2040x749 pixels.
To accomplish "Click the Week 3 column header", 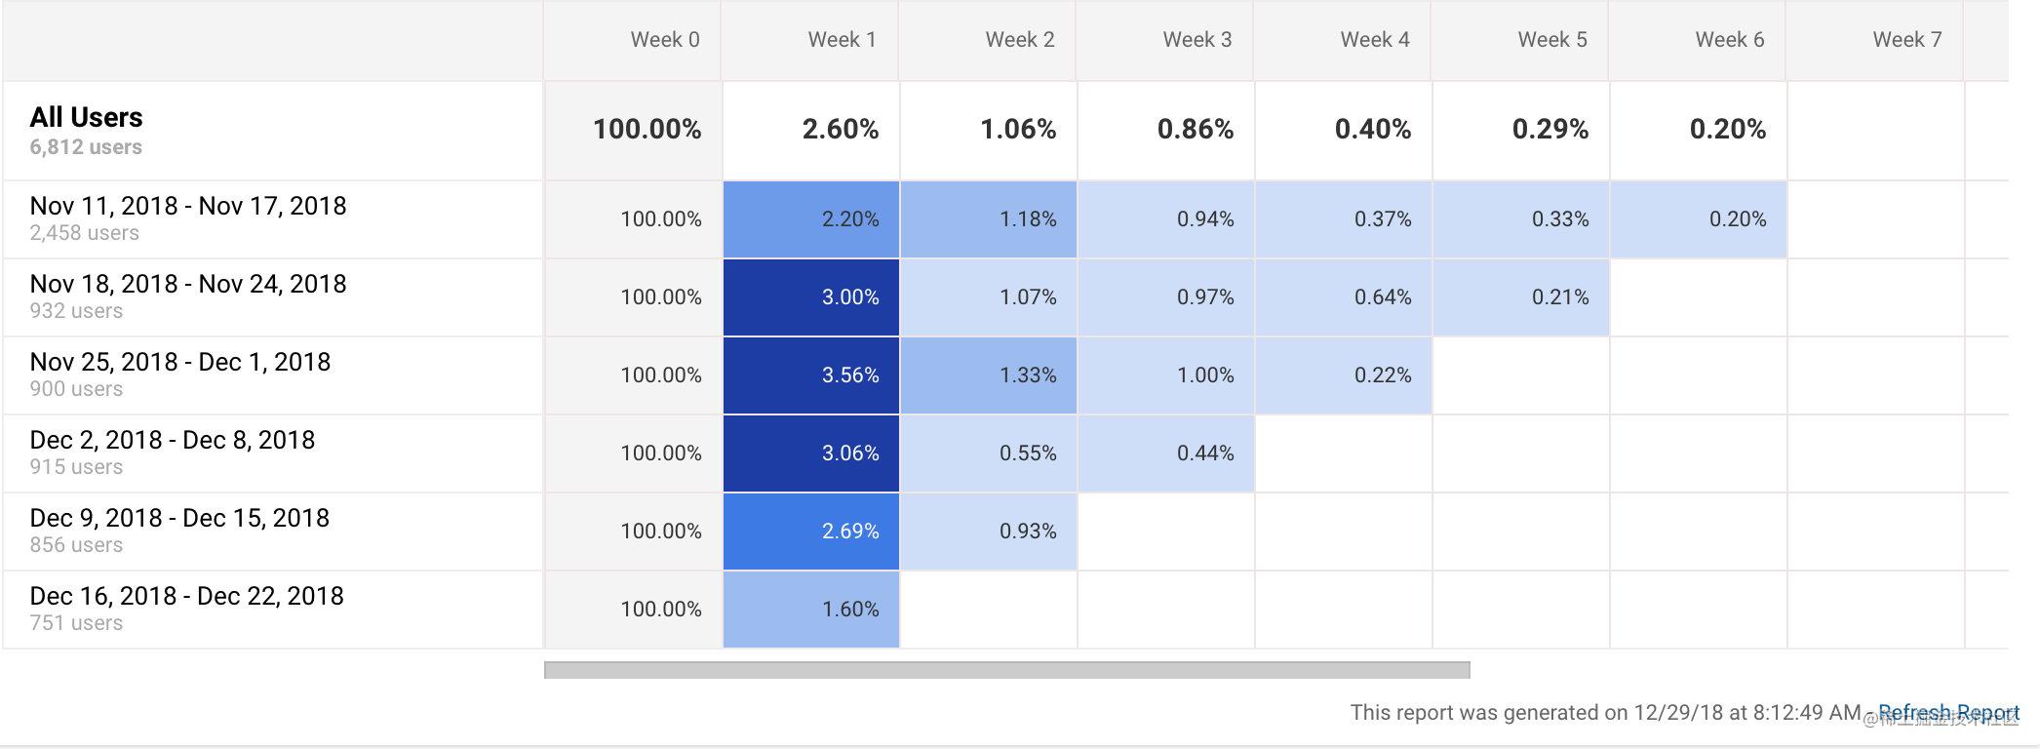I will 1197,40.
